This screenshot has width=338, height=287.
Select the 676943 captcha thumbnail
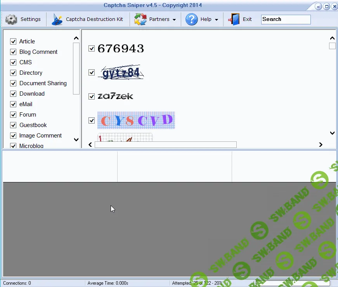92,48
